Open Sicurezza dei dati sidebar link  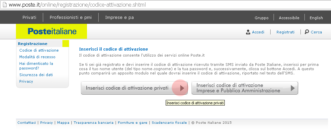[x=36, y=75]
